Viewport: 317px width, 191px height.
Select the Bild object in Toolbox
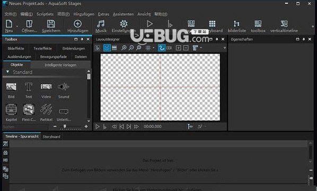11,87
